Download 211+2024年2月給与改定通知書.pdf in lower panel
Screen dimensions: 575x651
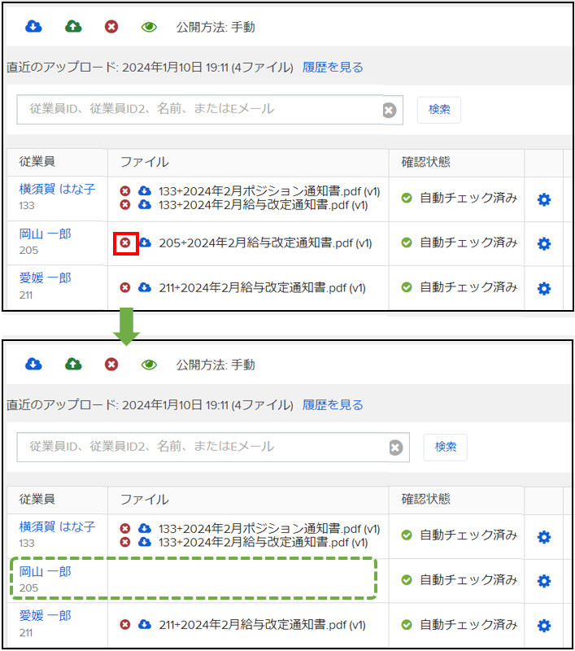(x=145, y=624)
